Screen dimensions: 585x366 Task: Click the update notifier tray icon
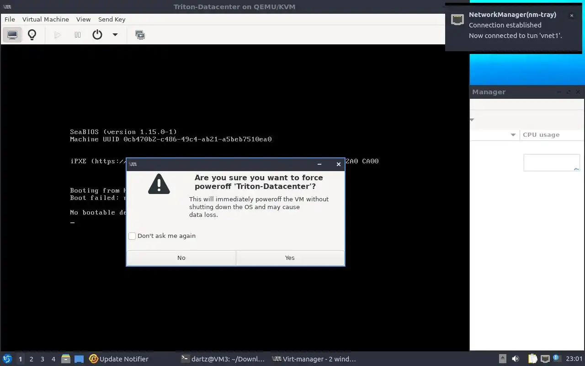click(x=556, y=358)
